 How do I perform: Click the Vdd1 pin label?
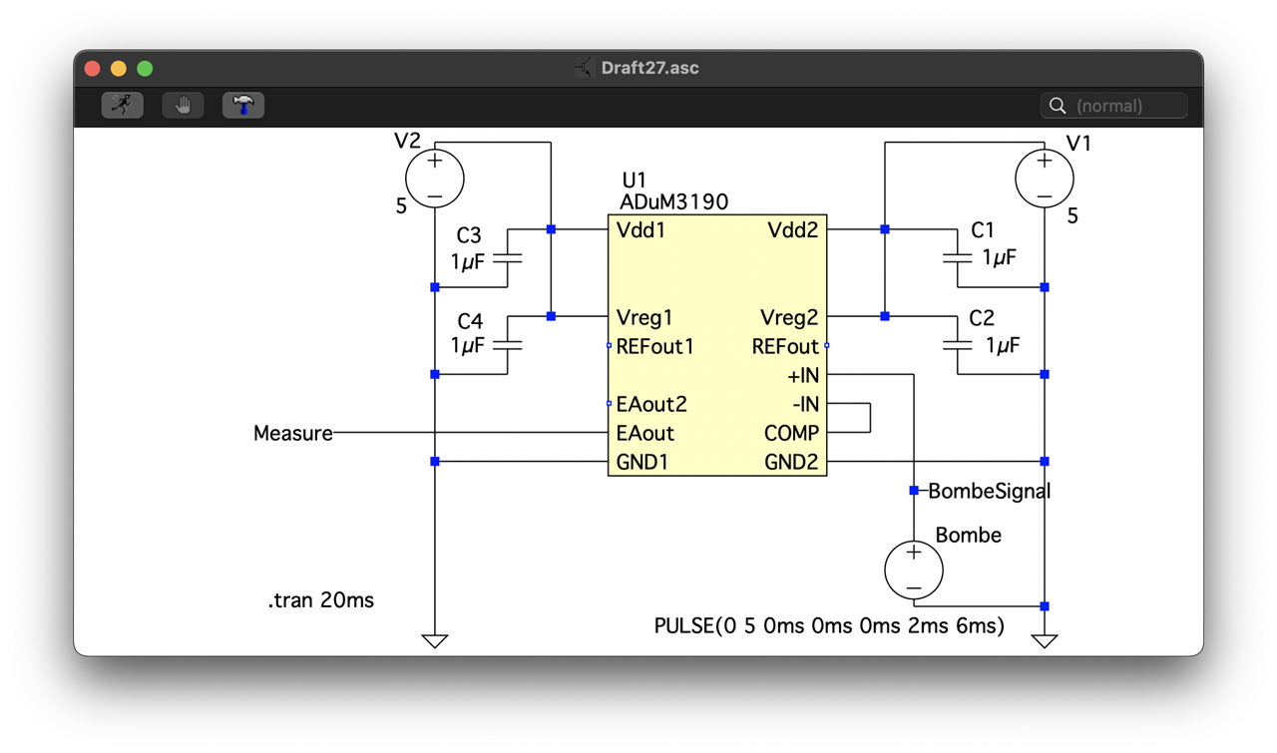point(640,230)
